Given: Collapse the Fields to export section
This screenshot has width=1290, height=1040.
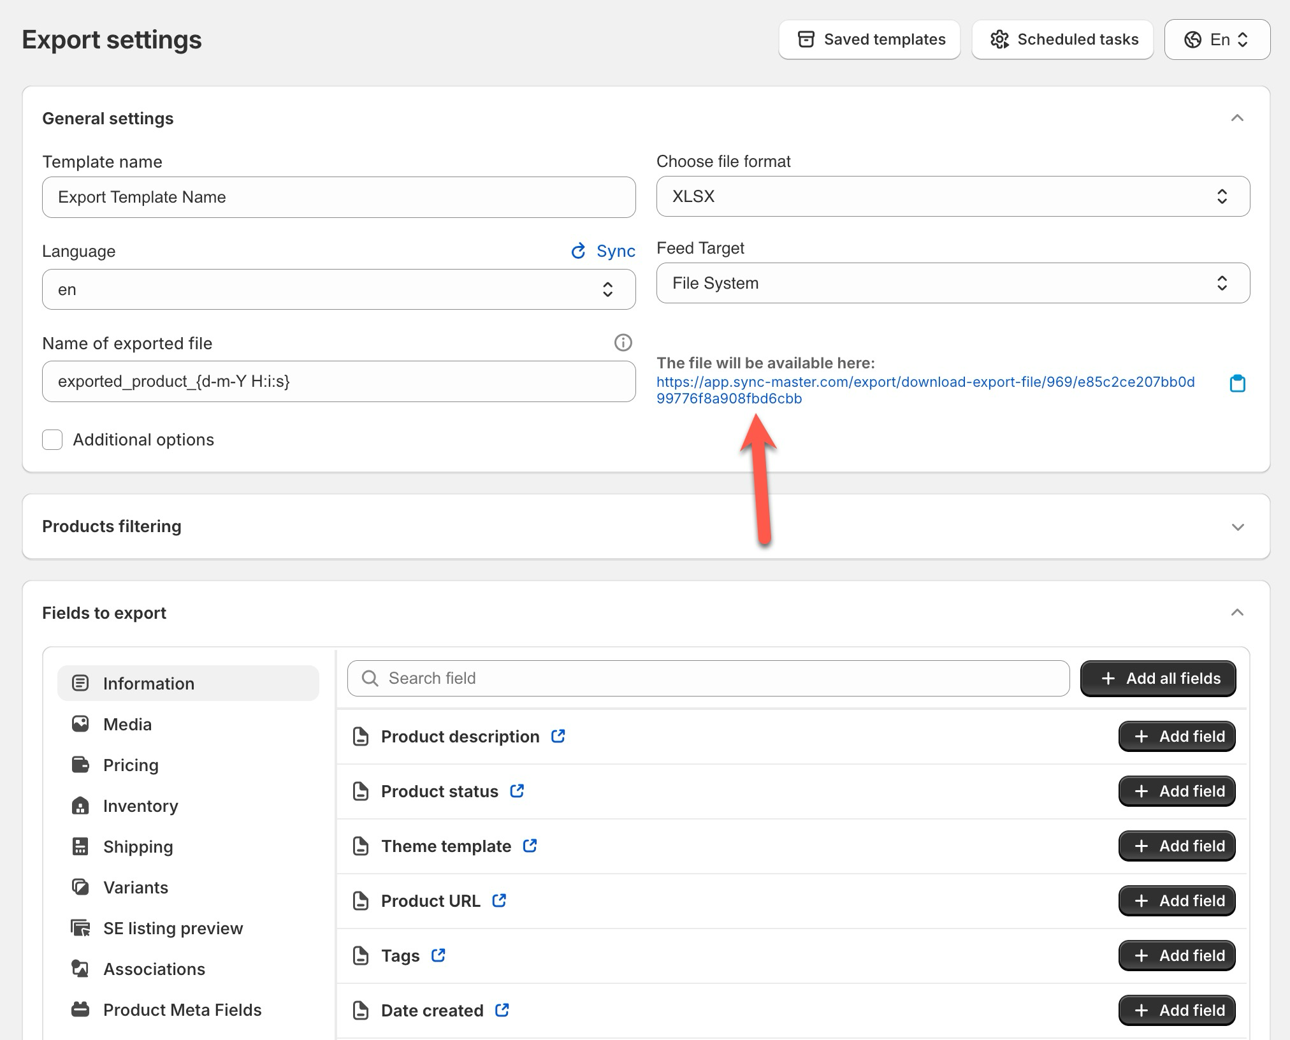Looking at the screenshot, I should pos(1237,613).
